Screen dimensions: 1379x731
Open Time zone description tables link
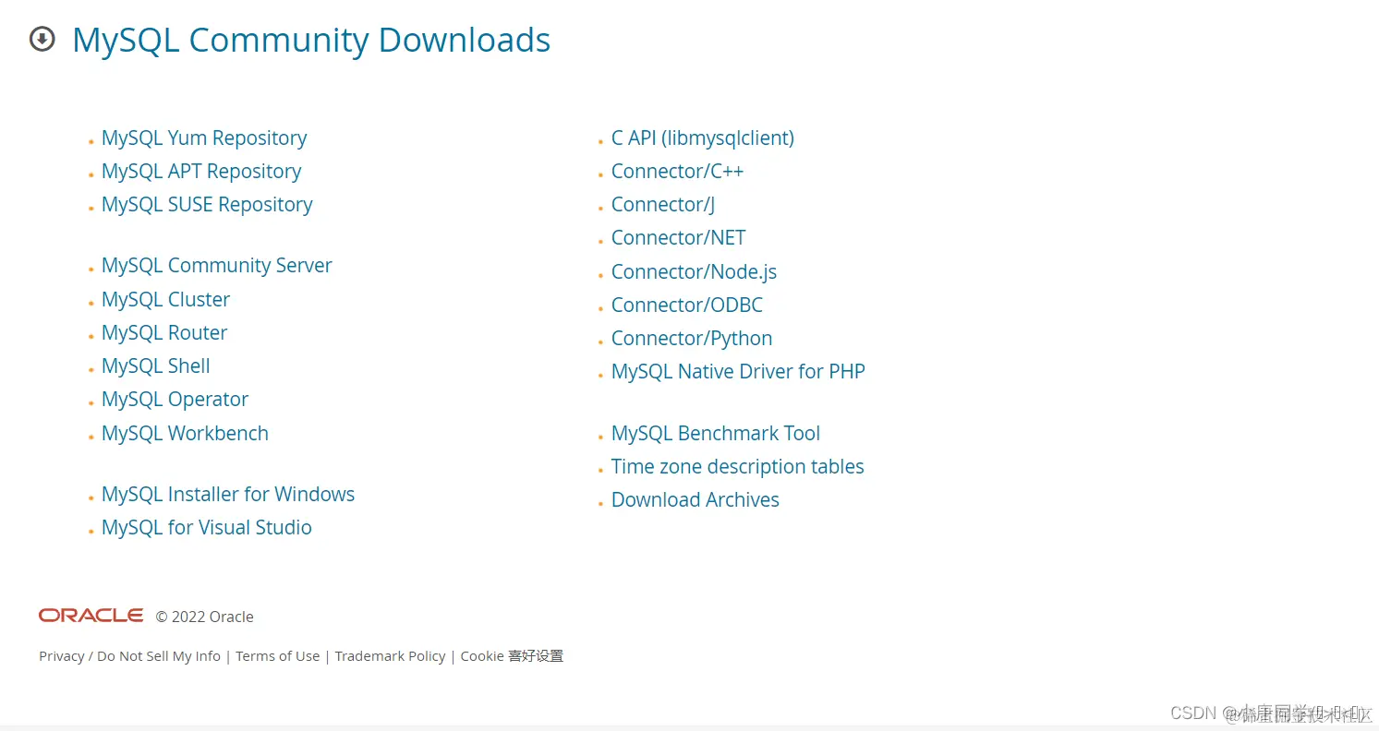point(738,466)
